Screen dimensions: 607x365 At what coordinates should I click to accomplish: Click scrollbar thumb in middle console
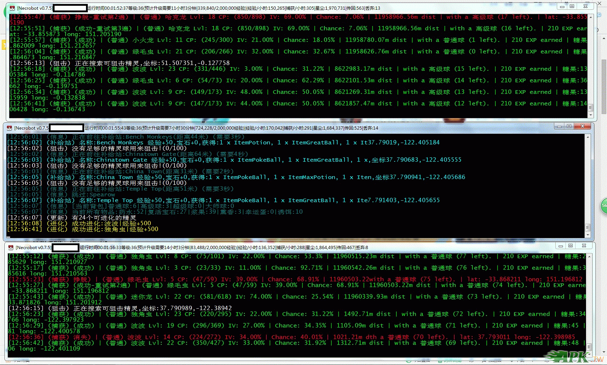tap(588, 227)
